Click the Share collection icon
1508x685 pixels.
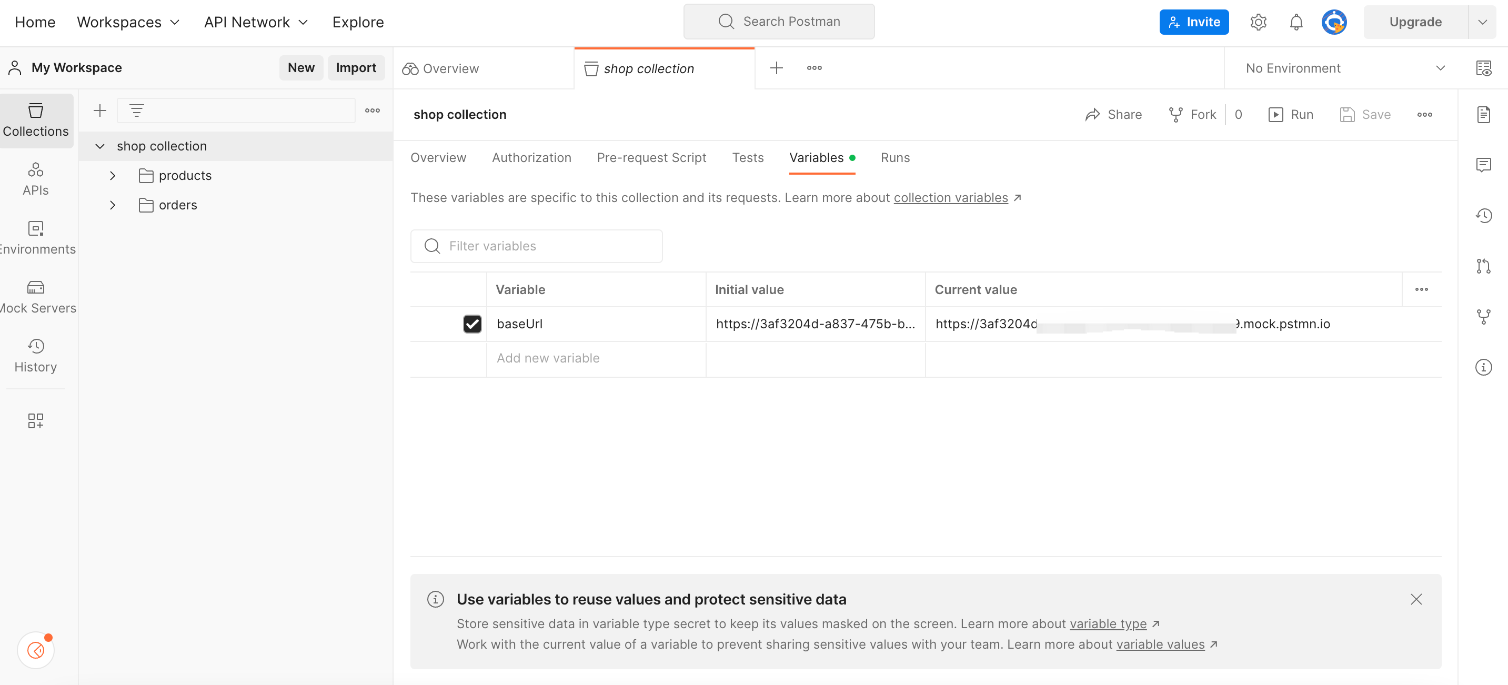click(1114, 114)
